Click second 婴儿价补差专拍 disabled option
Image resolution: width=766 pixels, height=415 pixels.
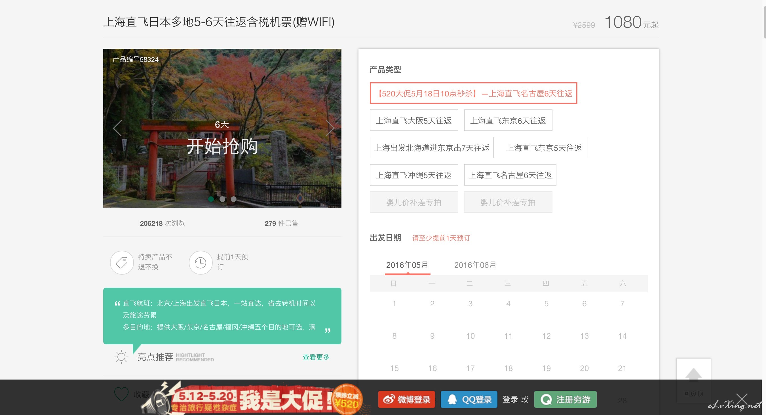click(x=508, y=202)
